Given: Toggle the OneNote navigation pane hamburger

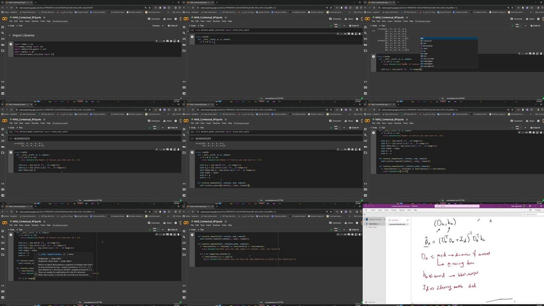Looking at the screenshot, I should (x=365, y=215).
